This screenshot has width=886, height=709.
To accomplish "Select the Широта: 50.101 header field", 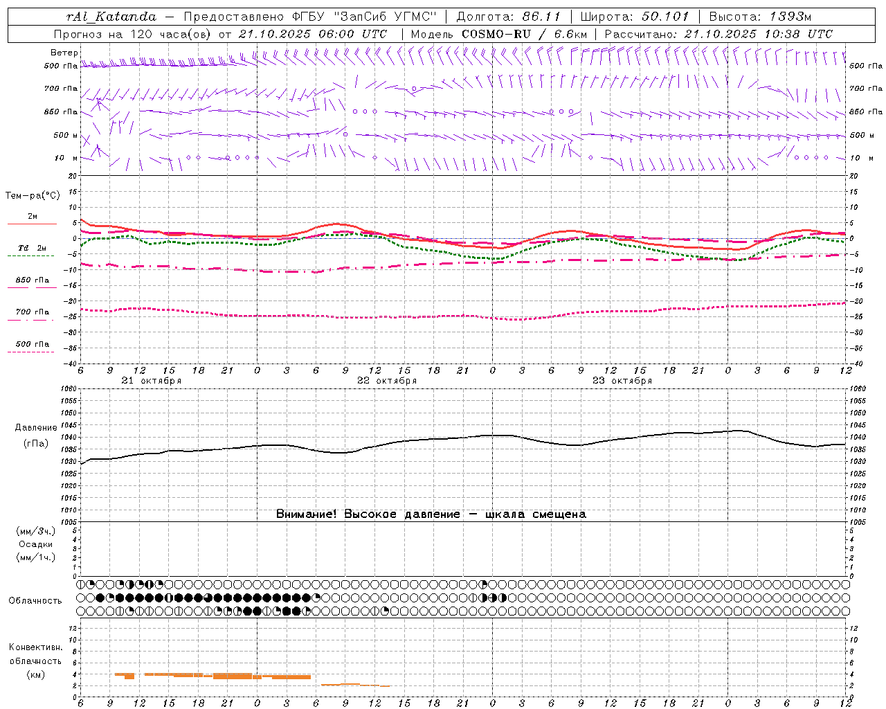I will click(x=635, y=17).
